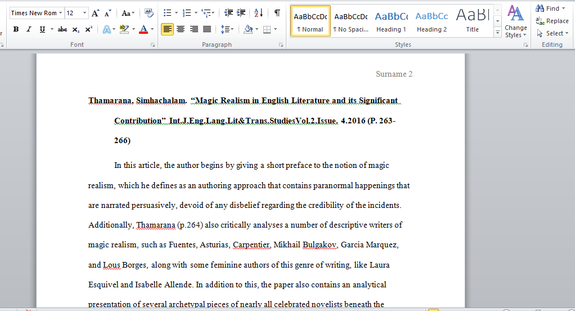Apply the Heading 1 style
This screenshot has height=311, width=575.
391,21
